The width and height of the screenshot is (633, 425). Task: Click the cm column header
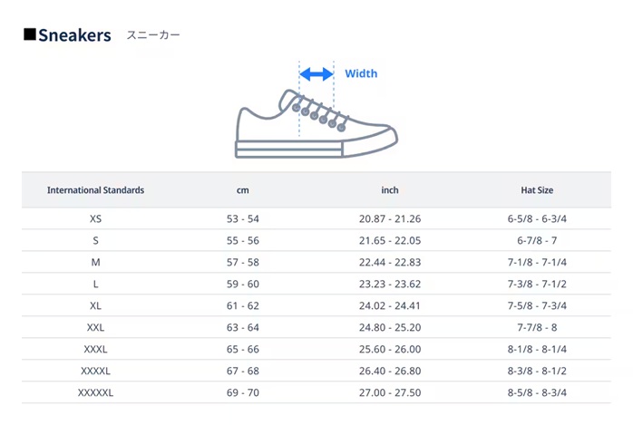(242, 190)
